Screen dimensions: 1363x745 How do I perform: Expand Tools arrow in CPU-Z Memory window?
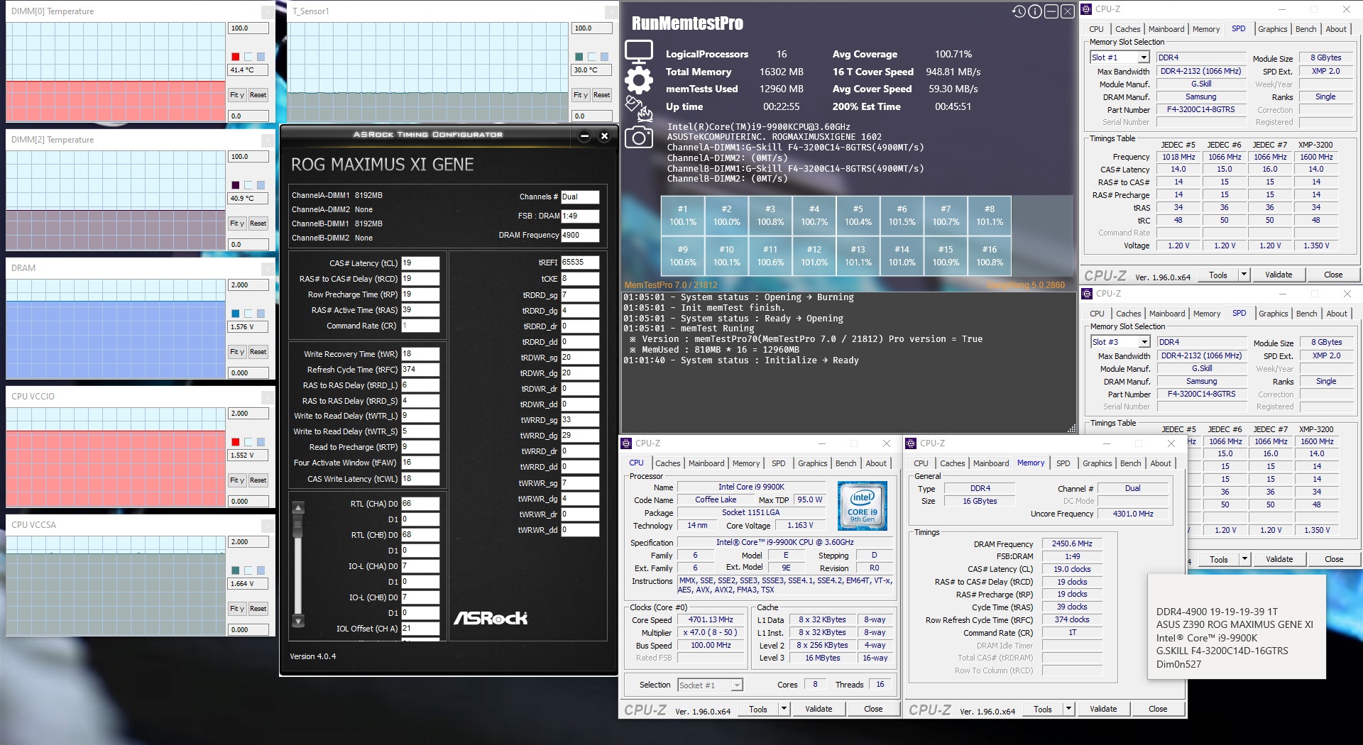[1068, 709]
